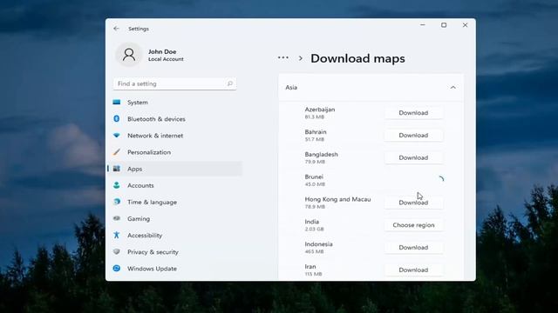Click the System monitor icon
The image size is (558, 313).
pos(116,103)
